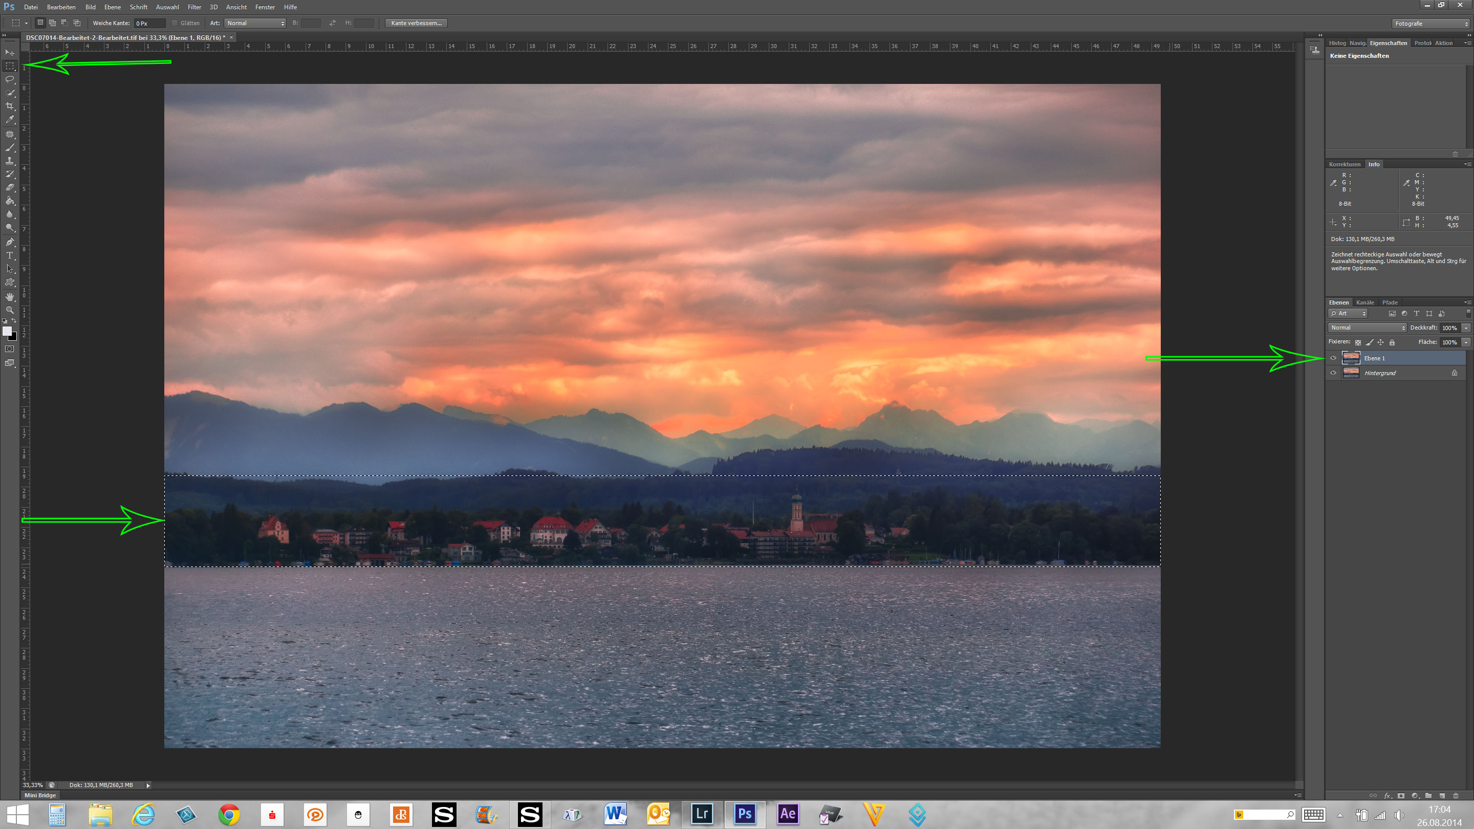Screen dimensions: 1474x829
Task: Select the Dodge tool
Action: click(x=10, y=228)
